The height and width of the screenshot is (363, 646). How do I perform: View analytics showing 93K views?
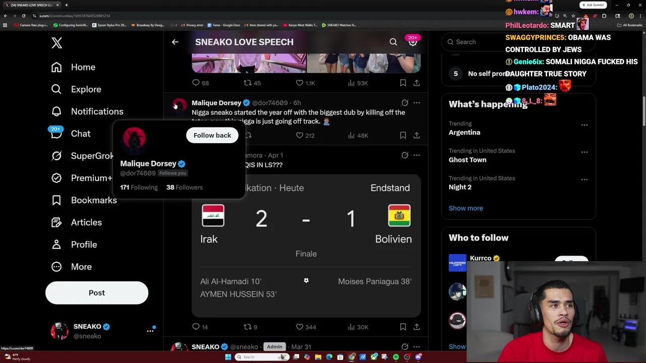pos(358,83)
